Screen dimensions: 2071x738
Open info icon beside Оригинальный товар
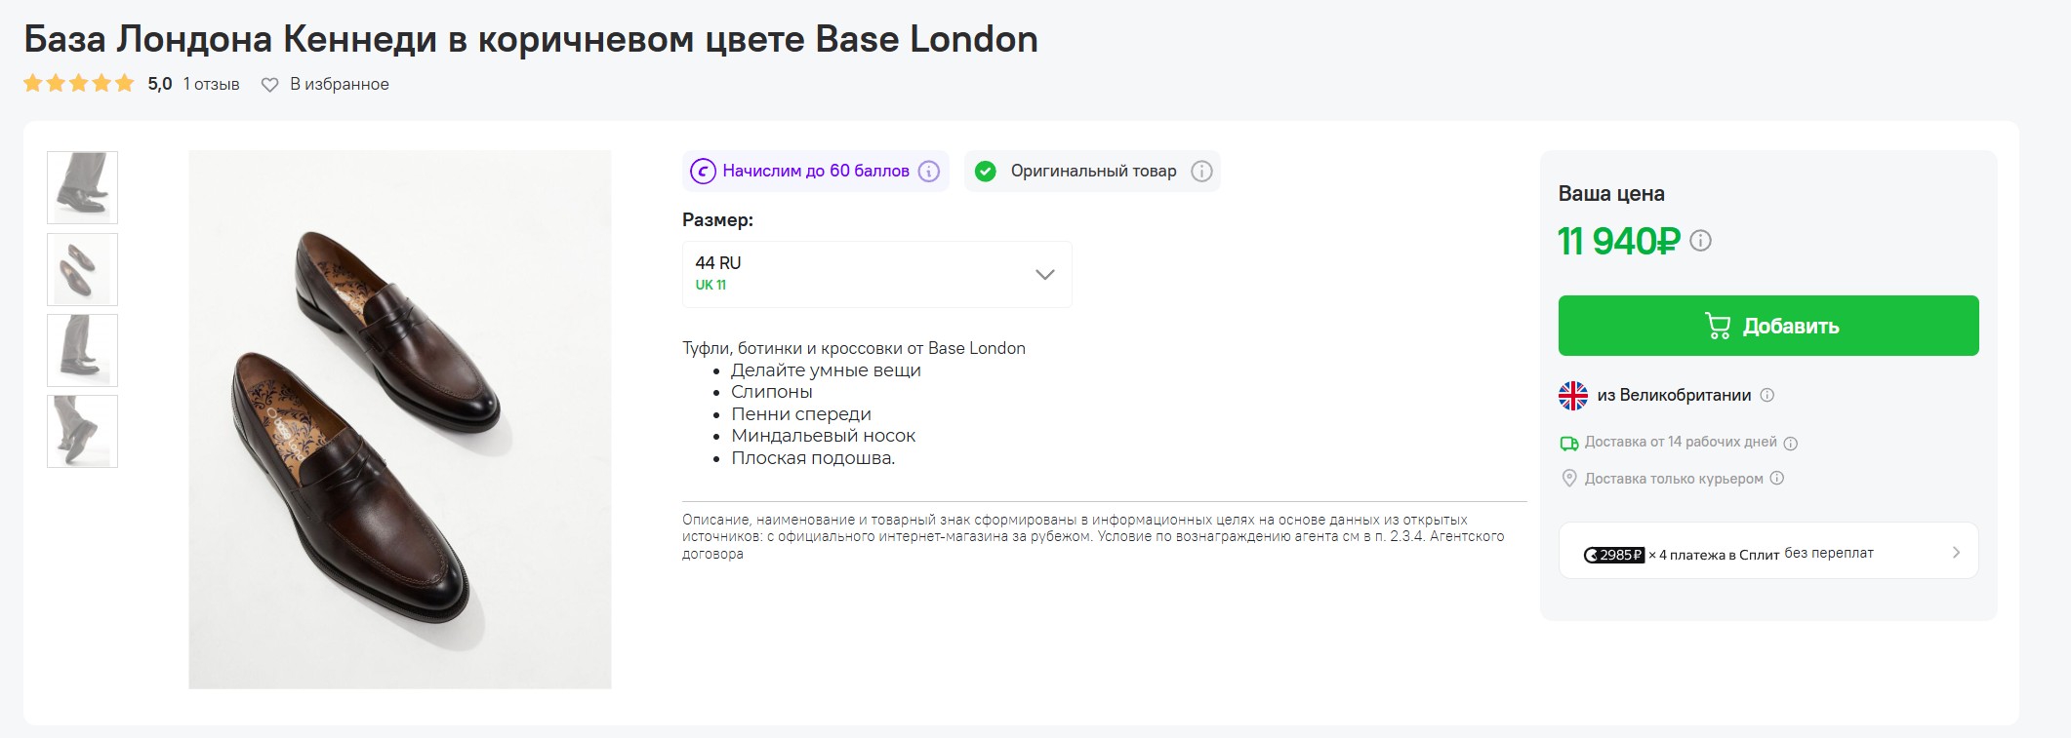click(1201, 172)
